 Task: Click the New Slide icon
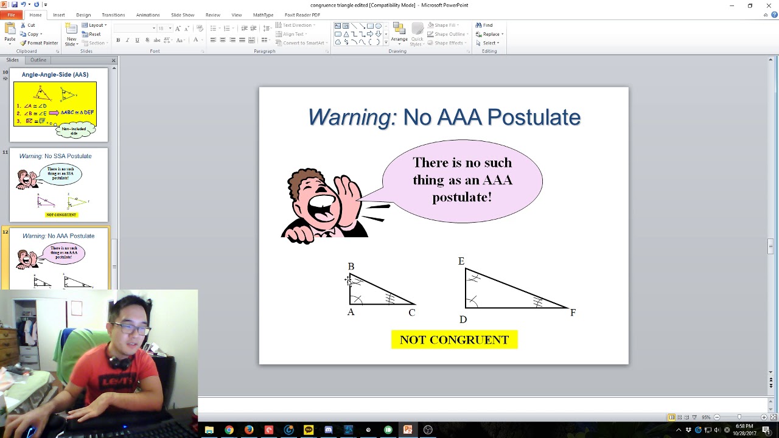(71, 29)
